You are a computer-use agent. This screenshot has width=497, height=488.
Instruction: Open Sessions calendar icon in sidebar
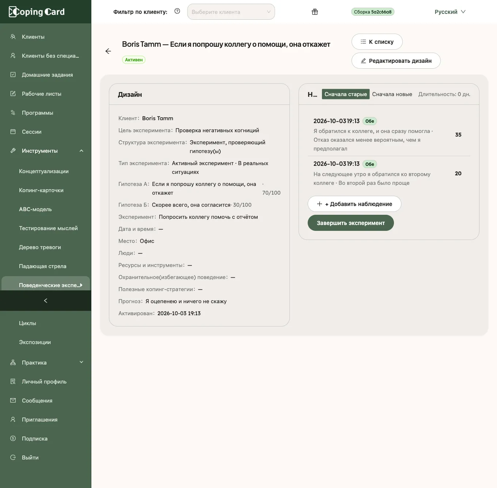click(x=13, y=131)
